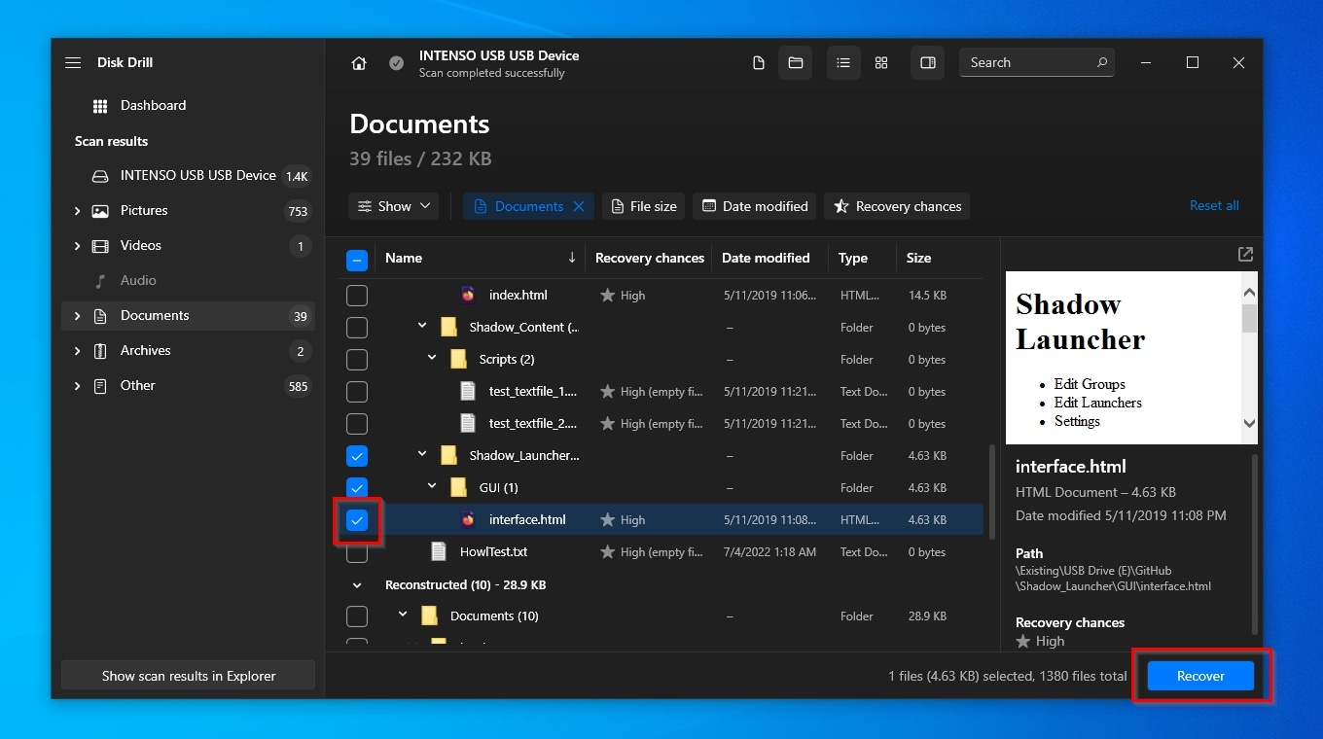Select Videos in sidebar

[188, 246]
